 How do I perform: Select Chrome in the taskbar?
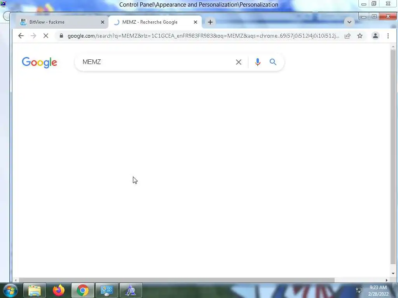click(x=83, y=290)
